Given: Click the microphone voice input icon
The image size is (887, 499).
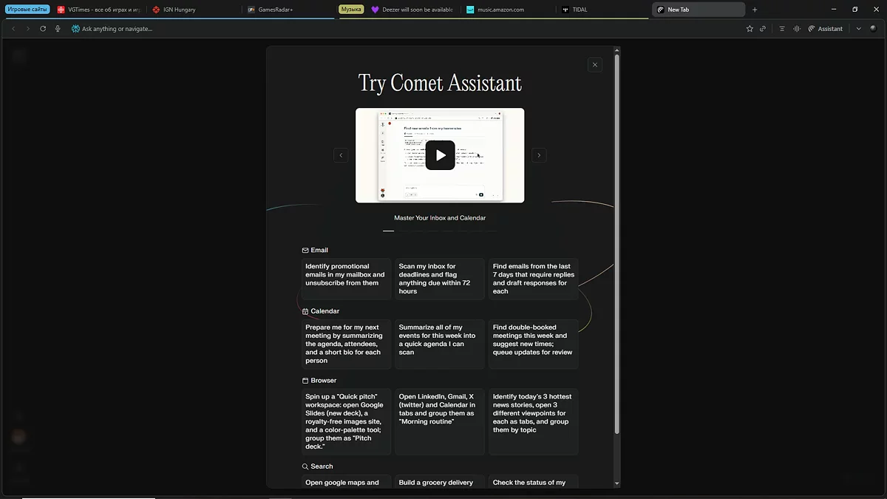Looking at the screenshot, I should point(58,29).
